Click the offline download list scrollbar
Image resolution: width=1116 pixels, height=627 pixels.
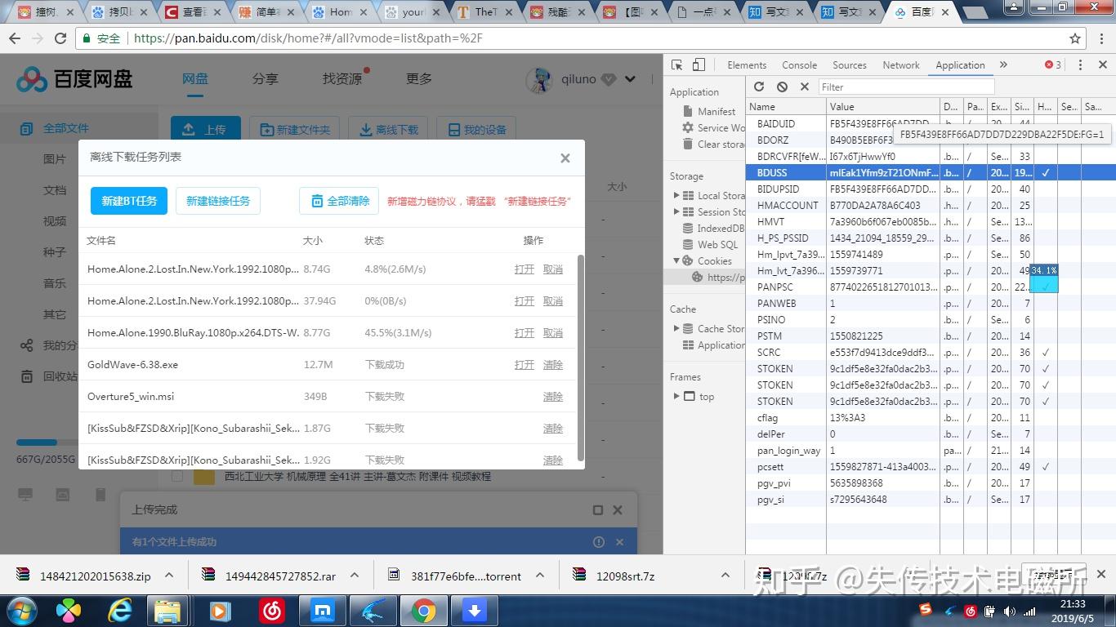[581, 358]
